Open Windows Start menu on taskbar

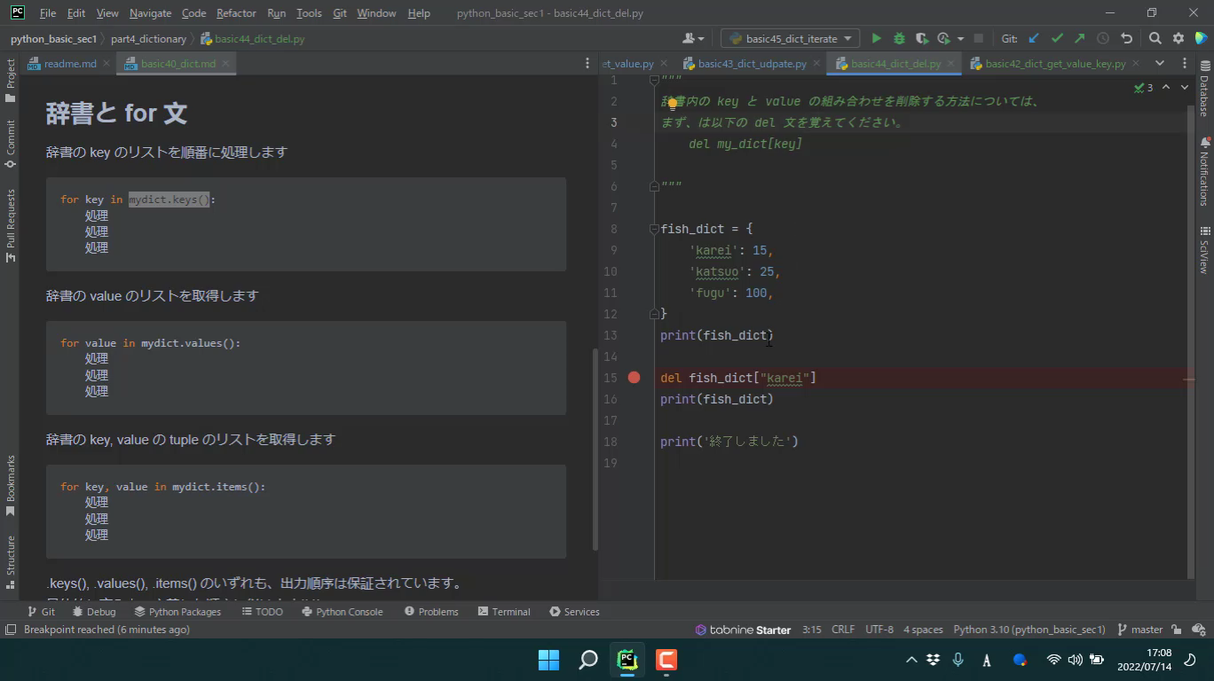click(548, 660)
